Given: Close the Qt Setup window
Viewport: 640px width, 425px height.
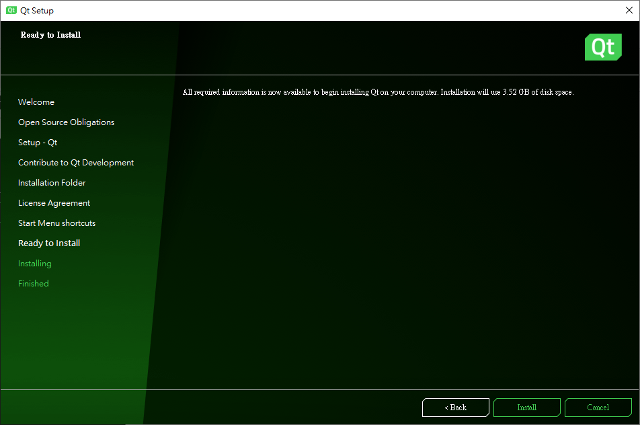Looking at the screenshot, I should 629,10.
